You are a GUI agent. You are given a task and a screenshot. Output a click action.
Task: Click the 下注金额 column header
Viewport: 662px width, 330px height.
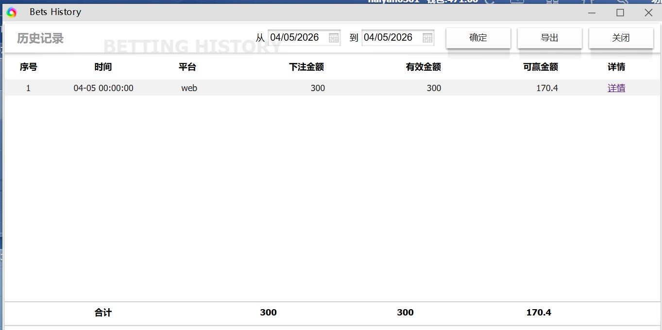tap(306, 67)
